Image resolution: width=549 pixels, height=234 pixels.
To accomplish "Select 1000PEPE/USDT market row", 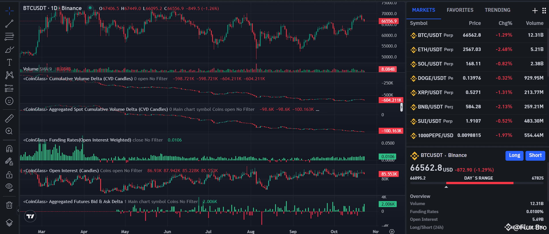I will click(477, 135).
